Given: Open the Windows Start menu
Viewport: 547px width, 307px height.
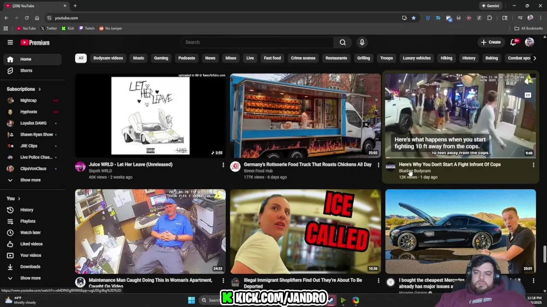Looking at the screenshot, I should 191,300.
